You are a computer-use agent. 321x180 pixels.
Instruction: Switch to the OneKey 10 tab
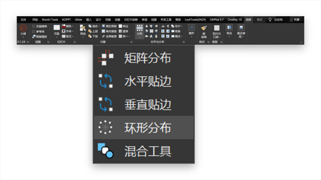[235, 20]
